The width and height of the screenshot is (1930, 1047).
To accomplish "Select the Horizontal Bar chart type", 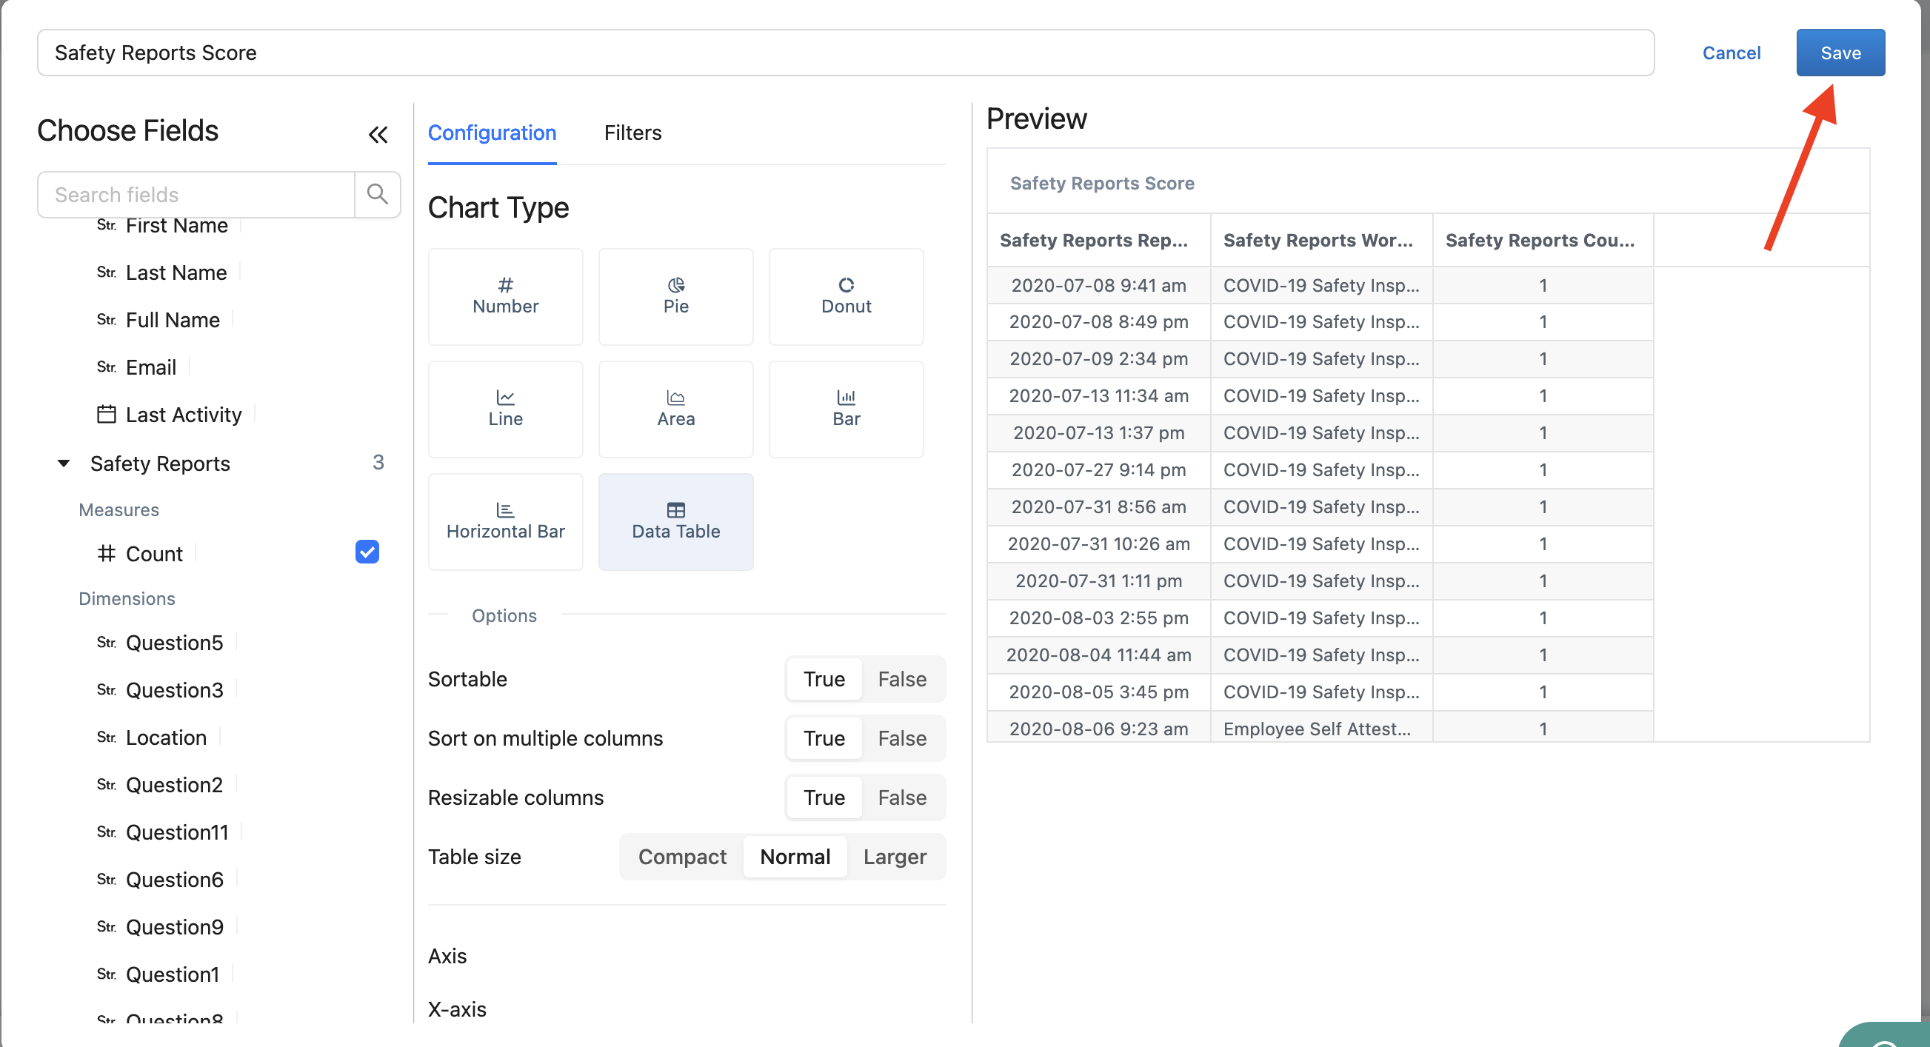I will tap(505, 521).
